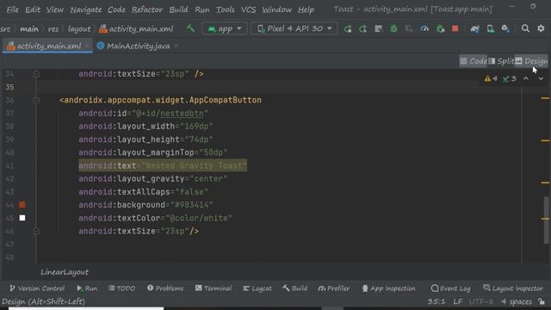Open the Profile app gauge icon
Image resolution: width=551 pixels, height=310 pixels.
[x=424, y=28]
